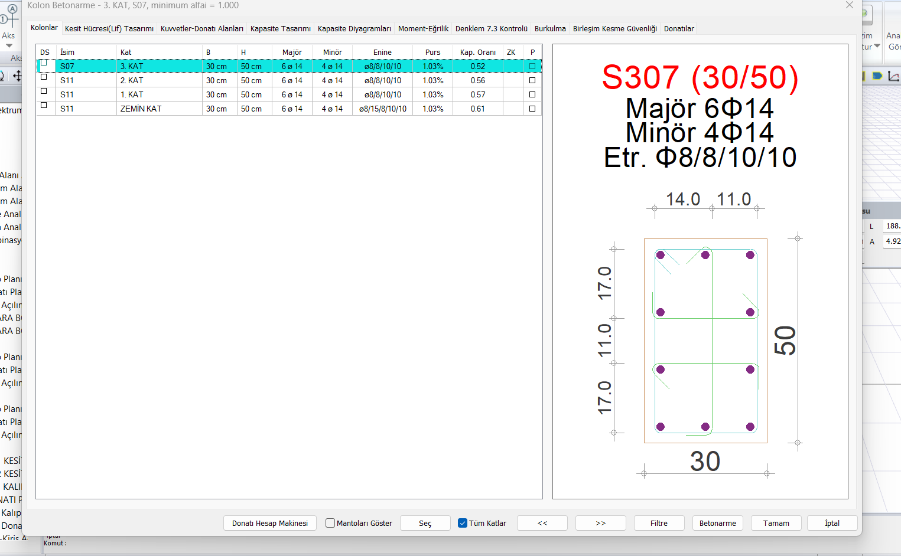The image size is (901, 556).
Task: Open Birleşim Kesme Güvenliği tab
Action: [615, 28]
